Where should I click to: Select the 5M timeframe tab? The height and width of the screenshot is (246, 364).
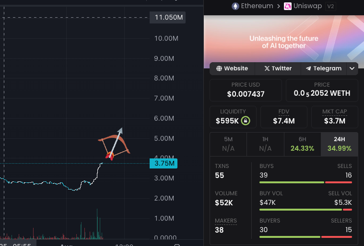click(x=228, y=144)
